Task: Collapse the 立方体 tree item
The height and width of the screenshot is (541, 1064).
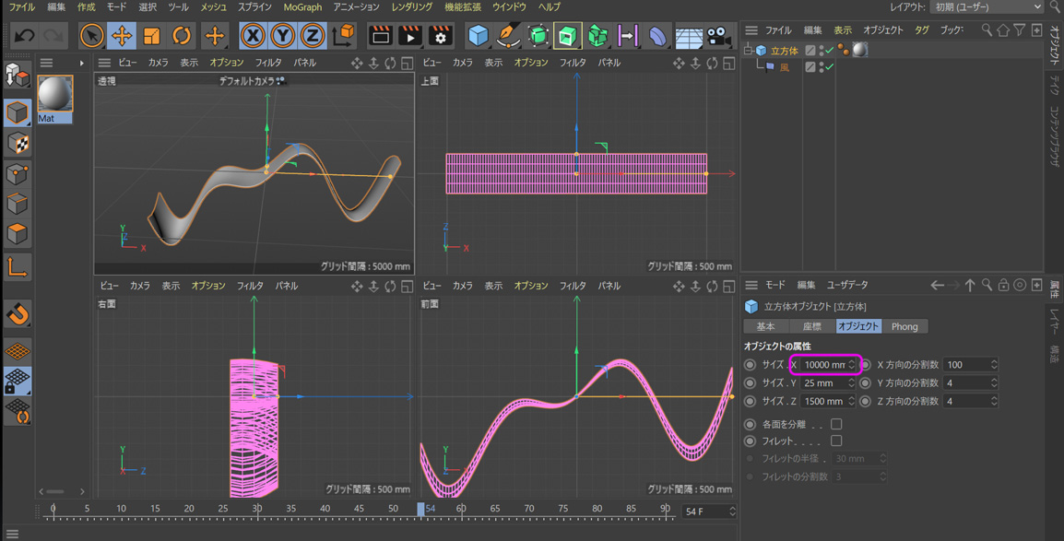Action: coord(749,51)
